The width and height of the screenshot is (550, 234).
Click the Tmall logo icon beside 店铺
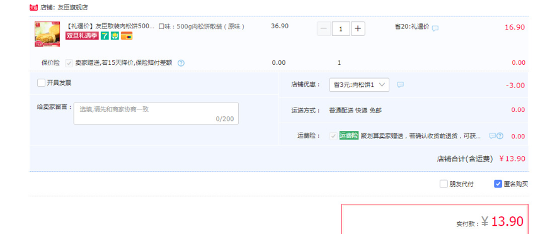point(33,8)
